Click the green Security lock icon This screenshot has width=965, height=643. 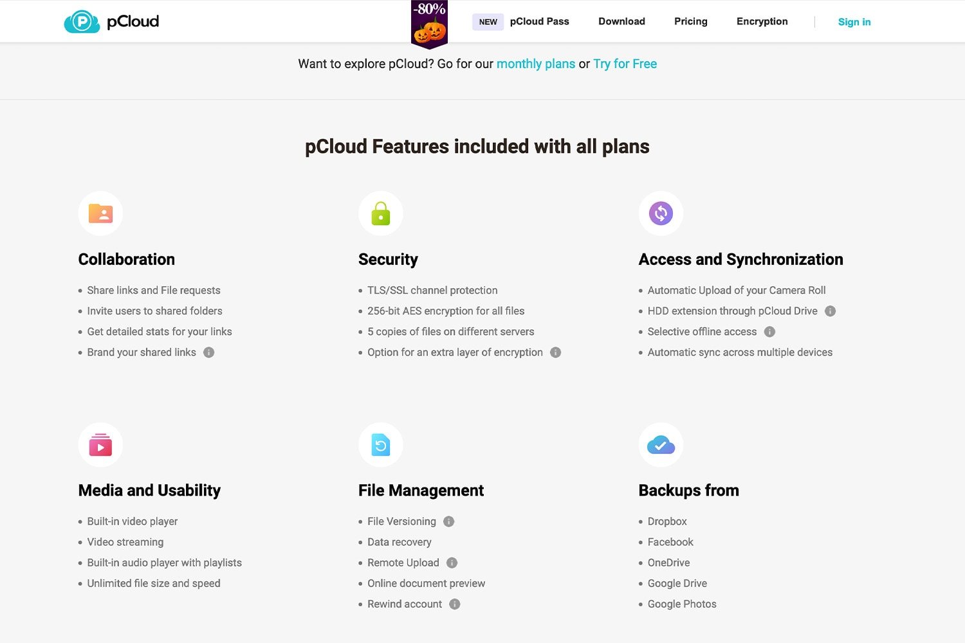(381, 213)
